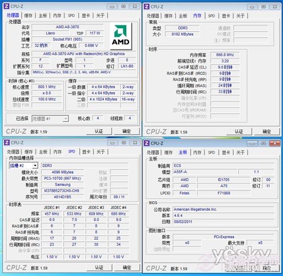Click the Llano code name value
This screenshot has width=283, height=276.
coord(50,33)
